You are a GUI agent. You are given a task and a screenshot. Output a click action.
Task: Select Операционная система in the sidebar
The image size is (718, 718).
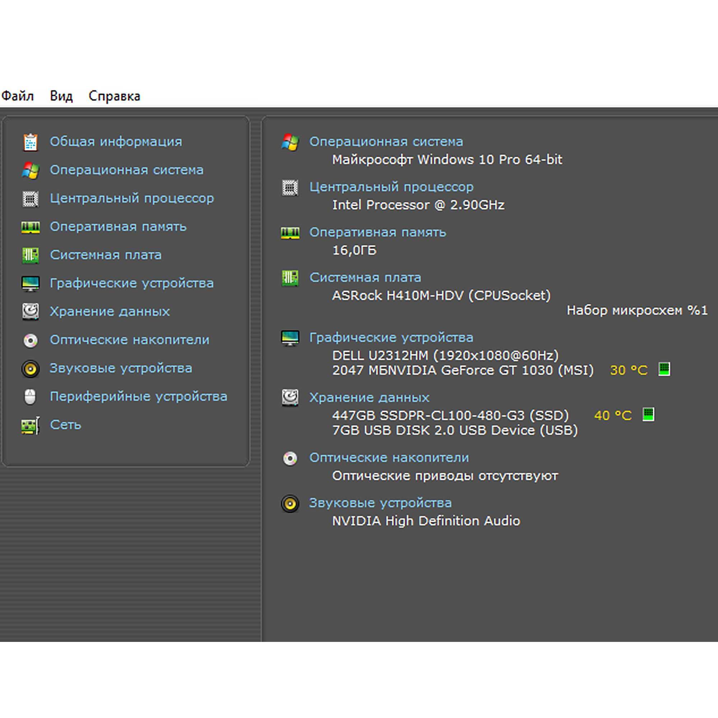127,170
